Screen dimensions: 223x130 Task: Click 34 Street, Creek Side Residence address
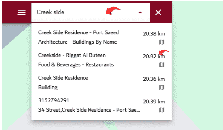click(x=89, y=110)
